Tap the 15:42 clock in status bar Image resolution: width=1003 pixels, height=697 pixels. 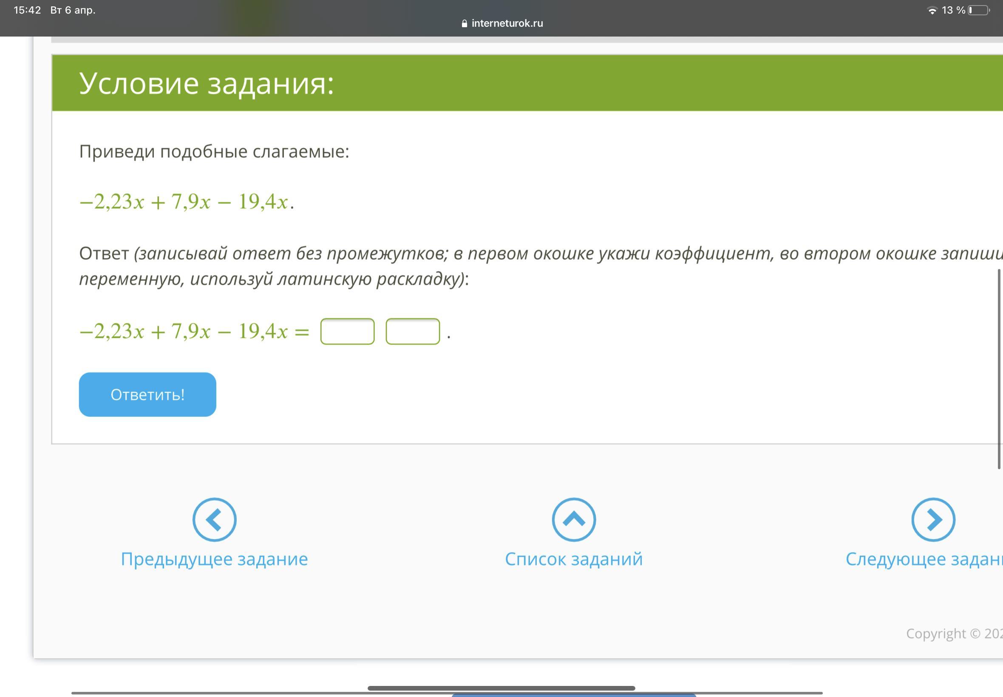tap(27, 10)
